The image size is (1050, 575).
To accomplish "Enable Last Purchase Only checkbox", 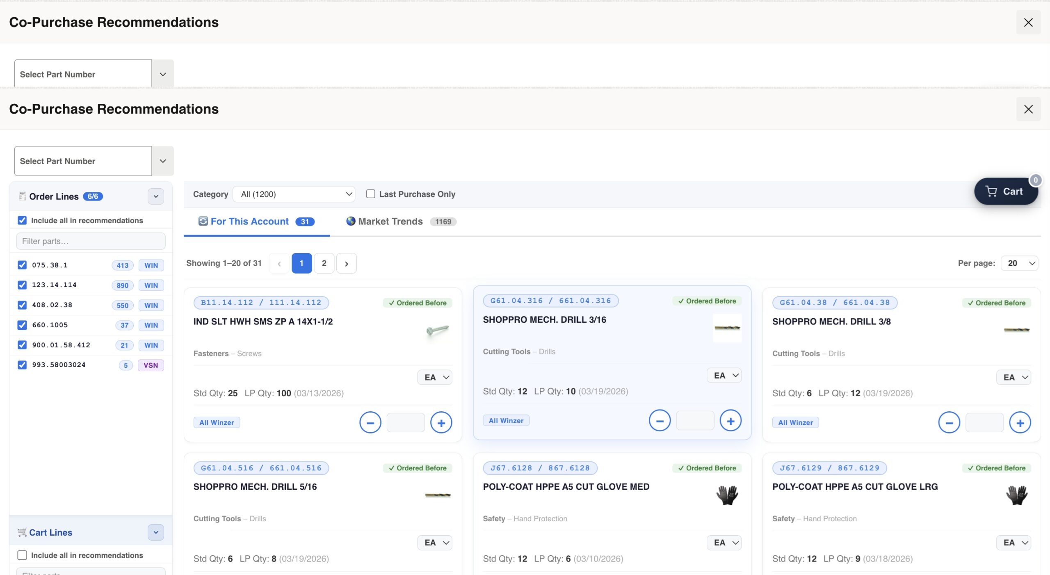I will 370,194.
